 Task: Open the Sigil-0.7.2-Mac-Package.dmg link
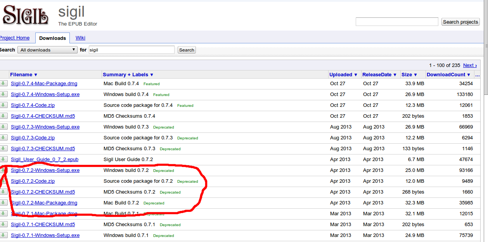(x=44, y=203)
